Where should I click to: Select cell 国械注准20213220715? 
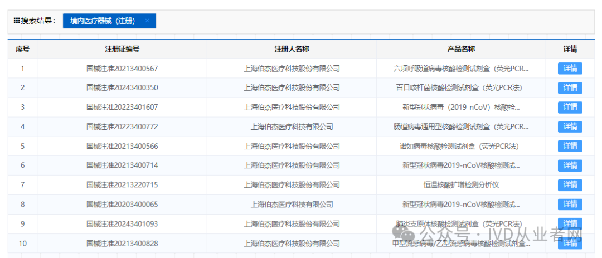122,185
